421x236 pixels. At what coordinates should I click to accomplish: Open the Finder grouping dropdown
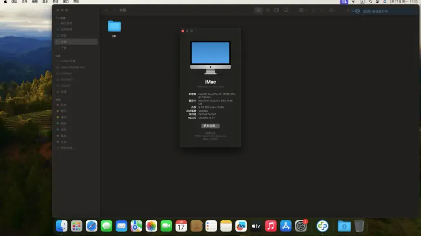303,10
